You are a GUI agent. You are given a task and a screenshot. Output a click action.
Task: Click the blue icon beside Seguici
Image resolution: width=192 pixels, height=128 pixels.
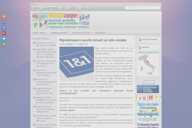140,47
